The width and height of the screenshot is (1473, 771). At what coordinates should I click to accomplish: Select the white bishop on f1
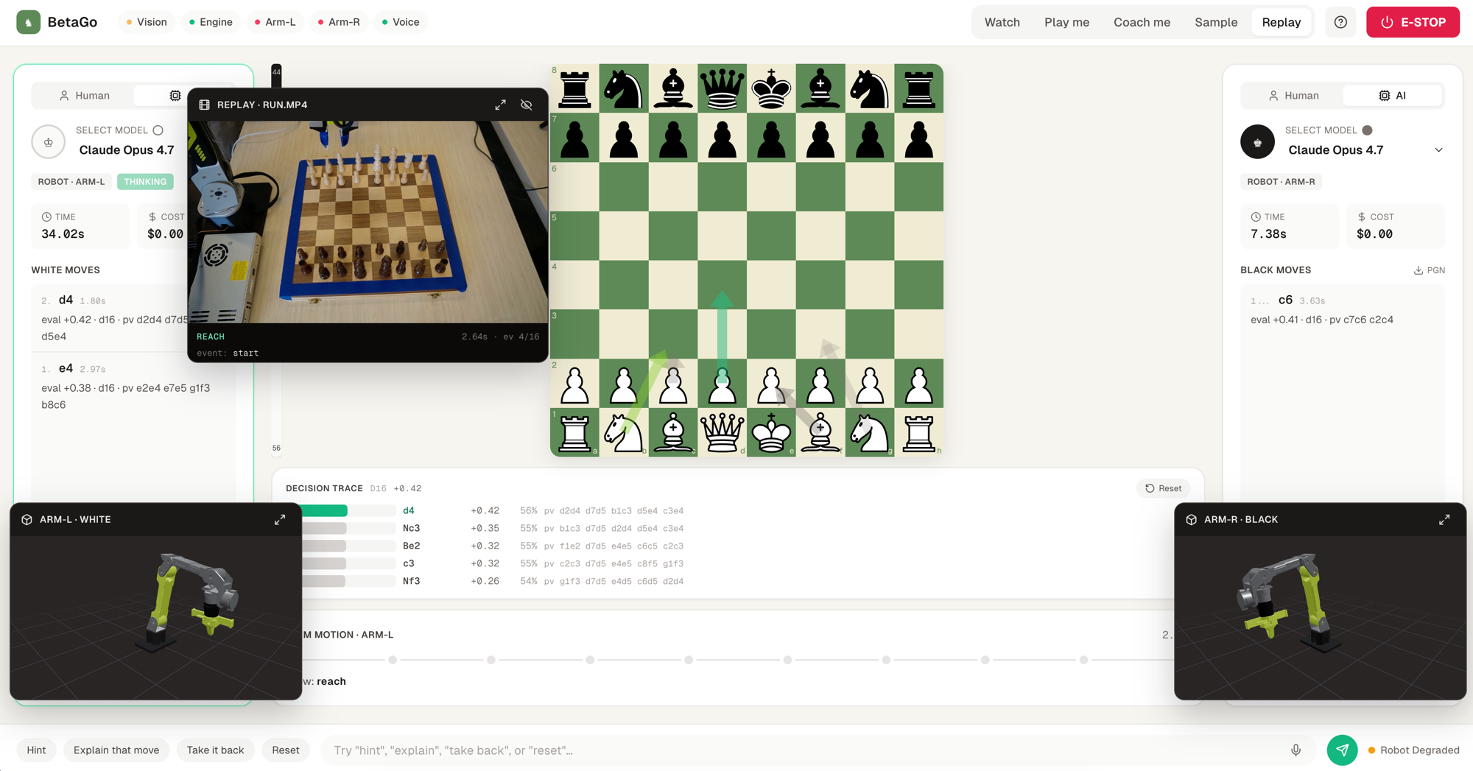(x=820, y=432)
